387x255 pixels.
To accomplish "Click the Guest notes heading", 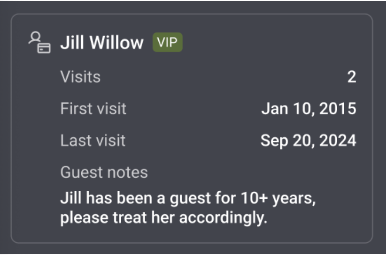I will [104, 172].
